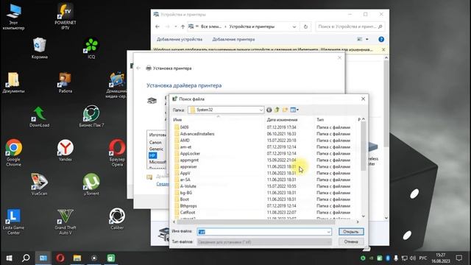471x265 pixels.
Task: Click the Отмена button
Action: [351, 242]
